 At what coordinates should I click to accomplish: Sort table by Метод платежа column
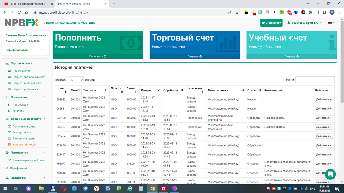click(x=226, y=90)
